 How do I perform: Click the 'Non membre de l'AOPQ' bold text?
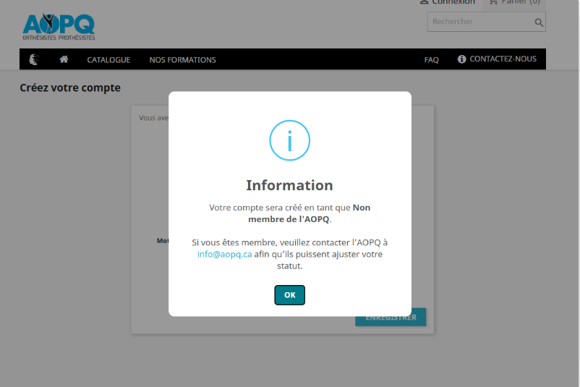click(x=310, y=213)
